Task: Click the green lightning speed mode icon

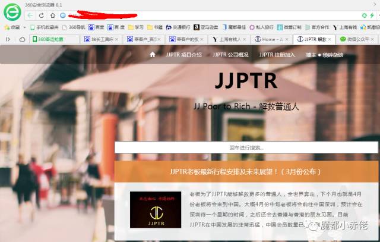Action: click(x=372, y=15)
